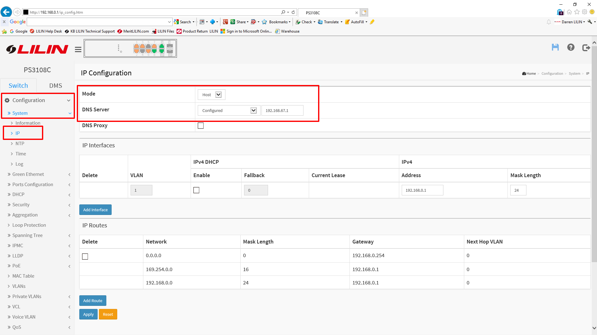
Task: Check Delete box for 0.0.0.0 route
Action: [85, 256]
